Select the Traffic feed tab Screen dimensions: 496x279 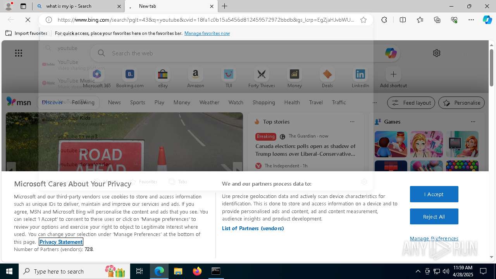click(x=339, y=102)
